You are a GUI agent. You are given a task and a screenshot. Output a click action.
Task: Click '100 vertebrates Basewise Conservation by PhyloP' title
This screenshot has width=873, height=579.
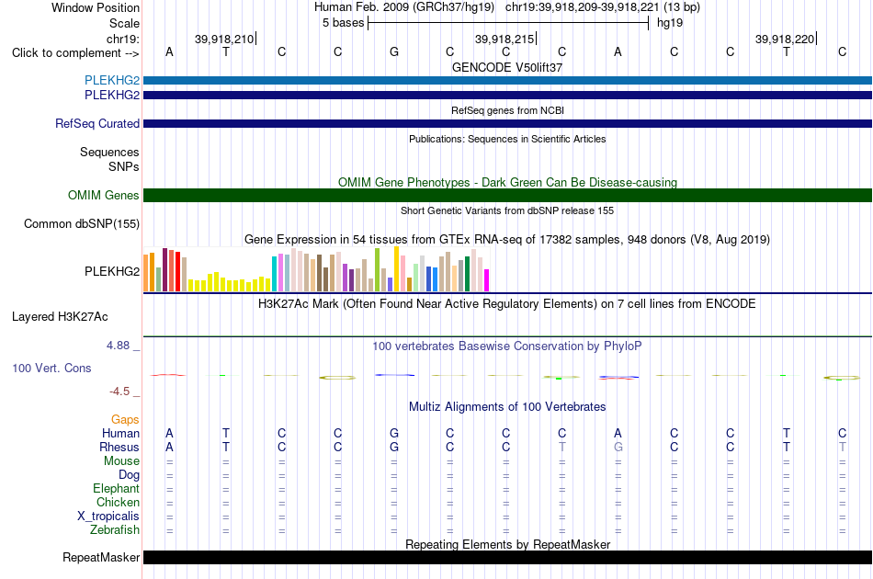(507, 346)
